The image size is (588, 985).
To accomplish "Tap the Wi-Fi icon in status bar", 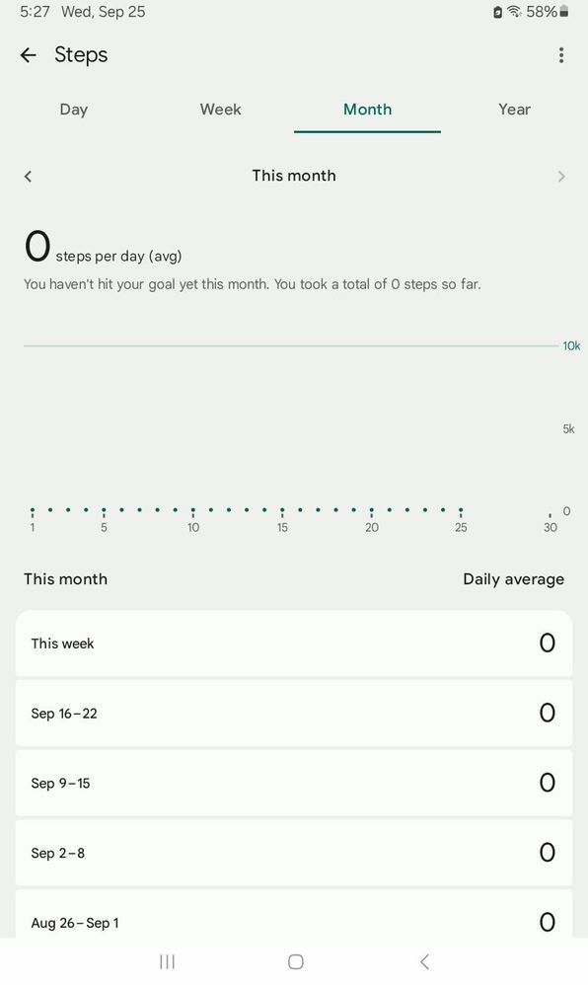I will (x=514, y=11).
